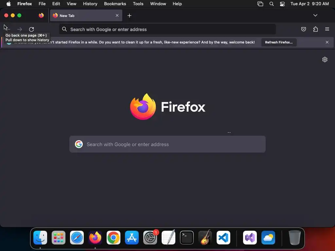This screenshot has width=335, height=251.
Task: Open Control Center in menu bar
Action: click(x=282, y=4)
